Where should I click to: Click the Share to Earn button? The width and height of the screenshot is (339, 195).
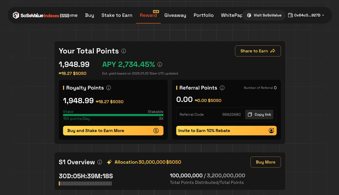(258, 51)
